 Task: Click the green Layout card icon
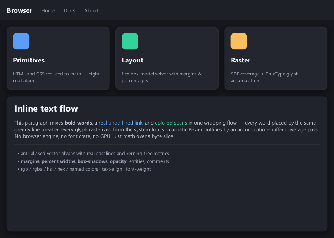click(130, 41)
